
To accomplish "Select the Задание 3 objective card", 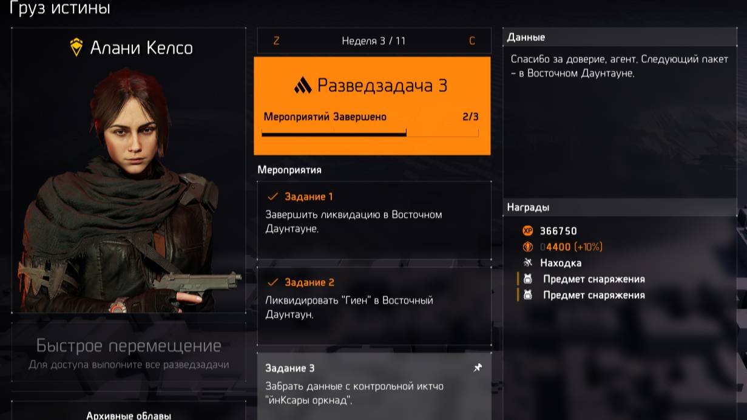I will pos(374,386).
